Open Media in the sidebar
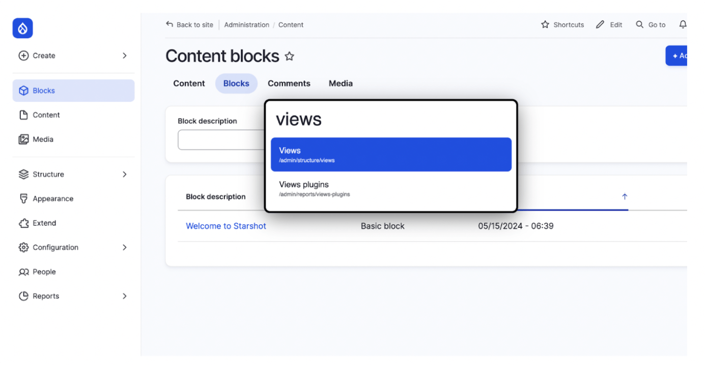This screenshot has width=705, height=365. point(43,139)
